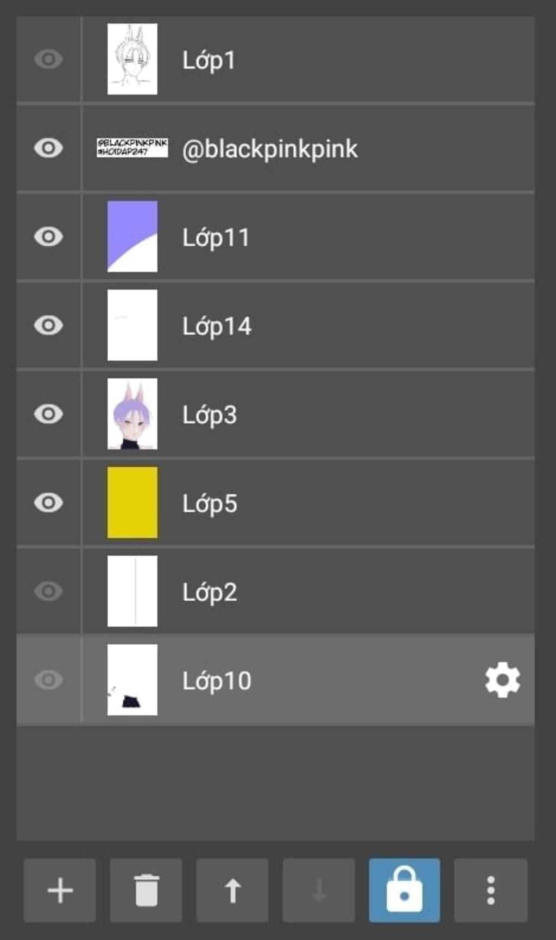The image size is (556, 940).
Task: Hide the Lớp3 character layer
Action: pyautogui.click(x=48, y=414)
